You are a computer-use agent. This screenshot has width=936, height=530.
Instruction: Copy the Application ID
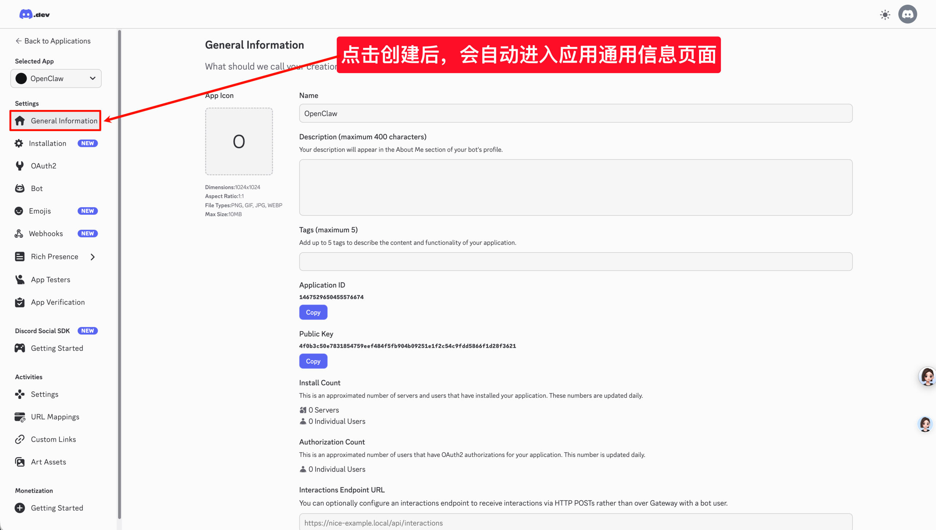click(313, 312)
